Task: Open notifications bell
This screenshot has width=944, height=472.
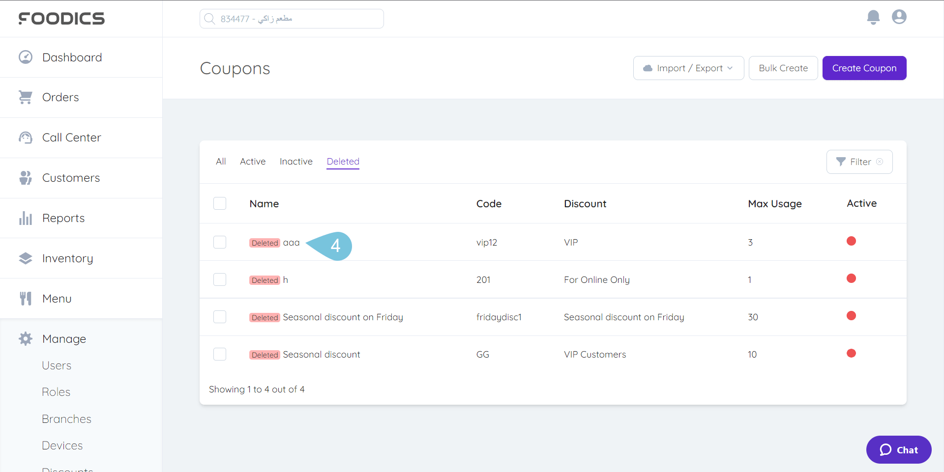Action: [x=873, y=17]
